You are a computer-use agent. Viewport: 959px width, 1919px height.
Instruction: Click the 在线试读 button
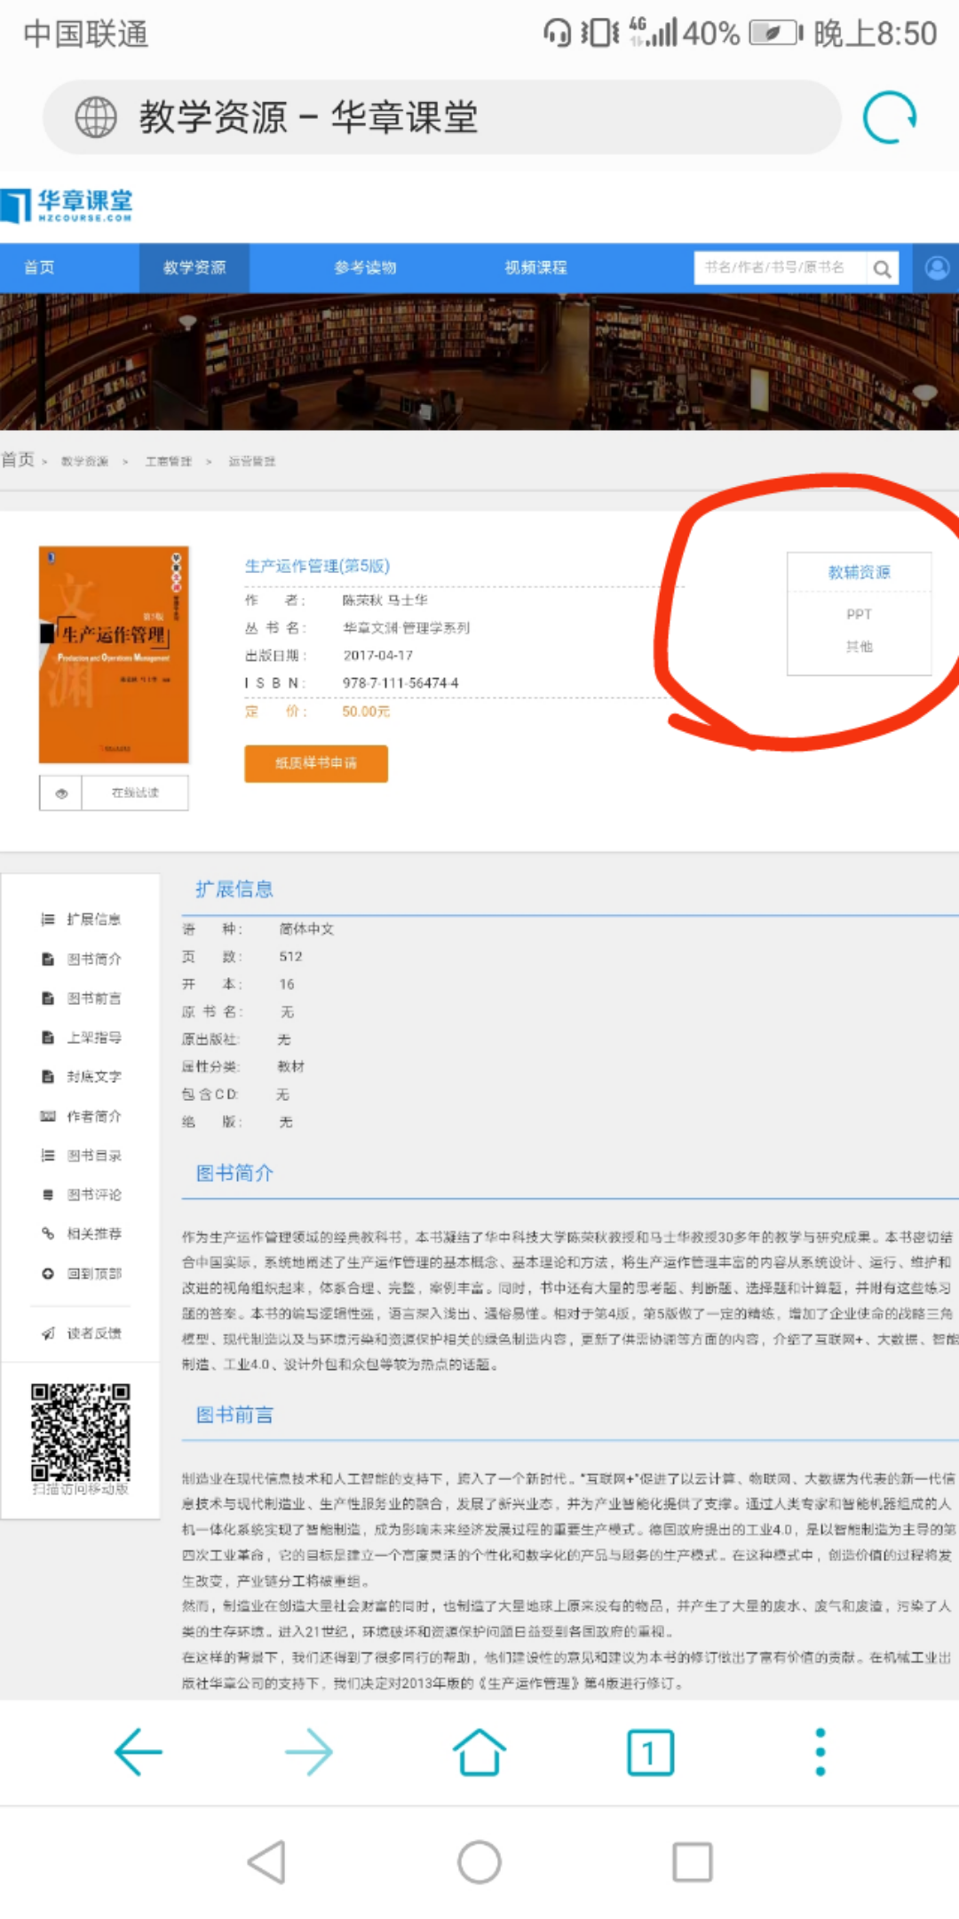[x=135, y=793]
